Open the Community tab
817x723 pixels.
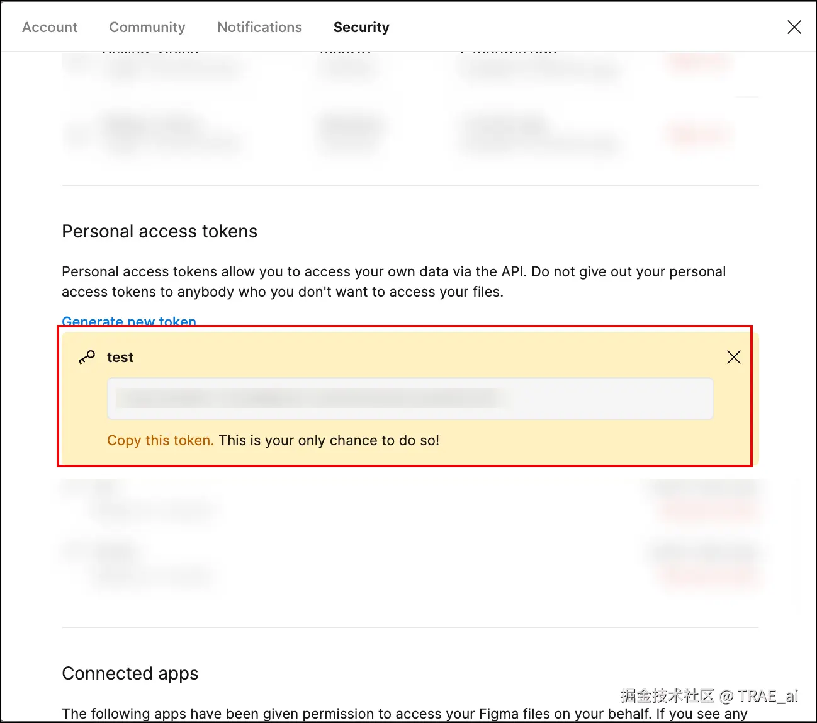(147, 27)
